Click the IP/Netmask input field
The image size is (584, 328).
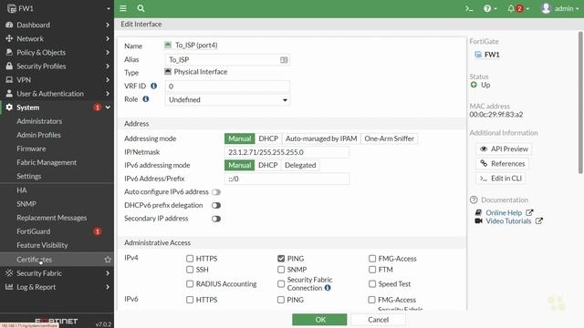[x=287, y=152]
